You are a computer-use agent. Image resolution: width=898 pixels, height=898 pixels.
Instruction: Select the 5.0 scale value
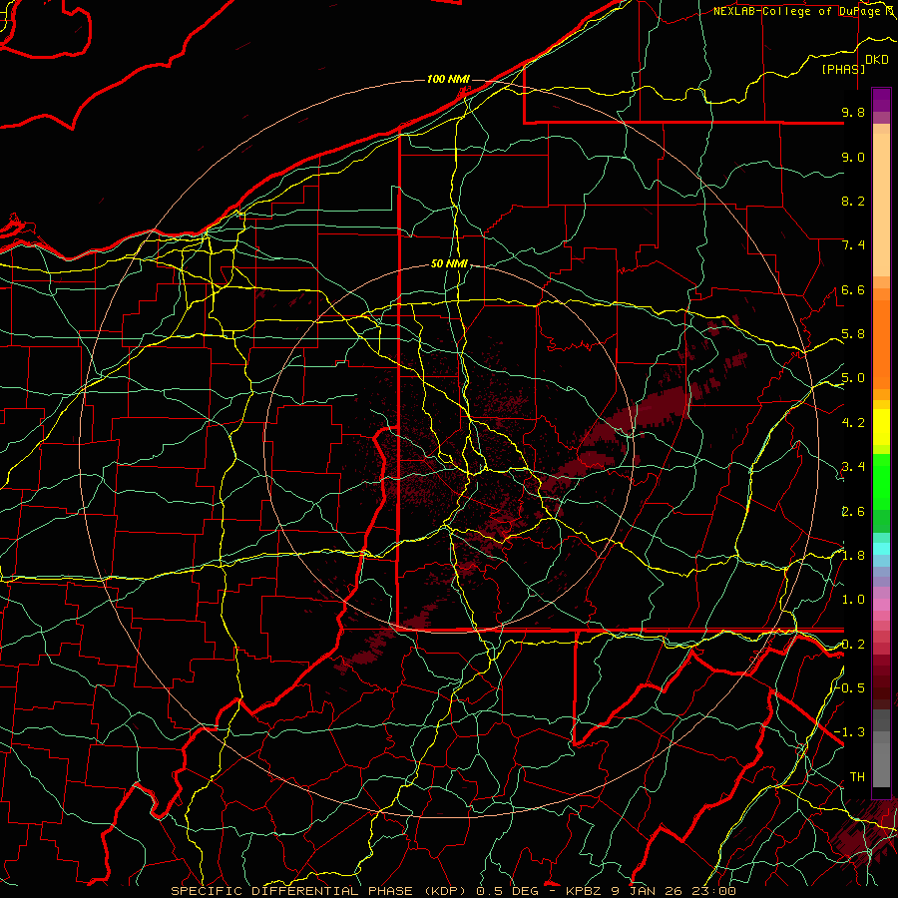(853, 378)
